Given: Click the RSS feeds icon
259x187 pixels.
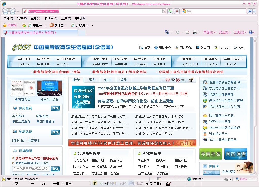Looking at the screenshot, I should pos(178,33).
